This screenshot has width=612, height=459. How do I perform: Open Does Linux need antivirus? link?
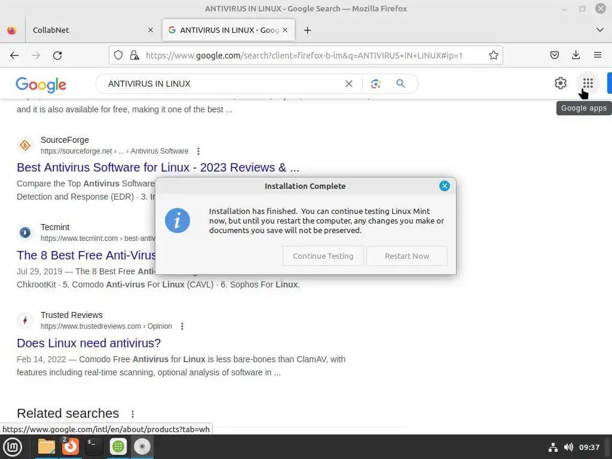(88, 343)
